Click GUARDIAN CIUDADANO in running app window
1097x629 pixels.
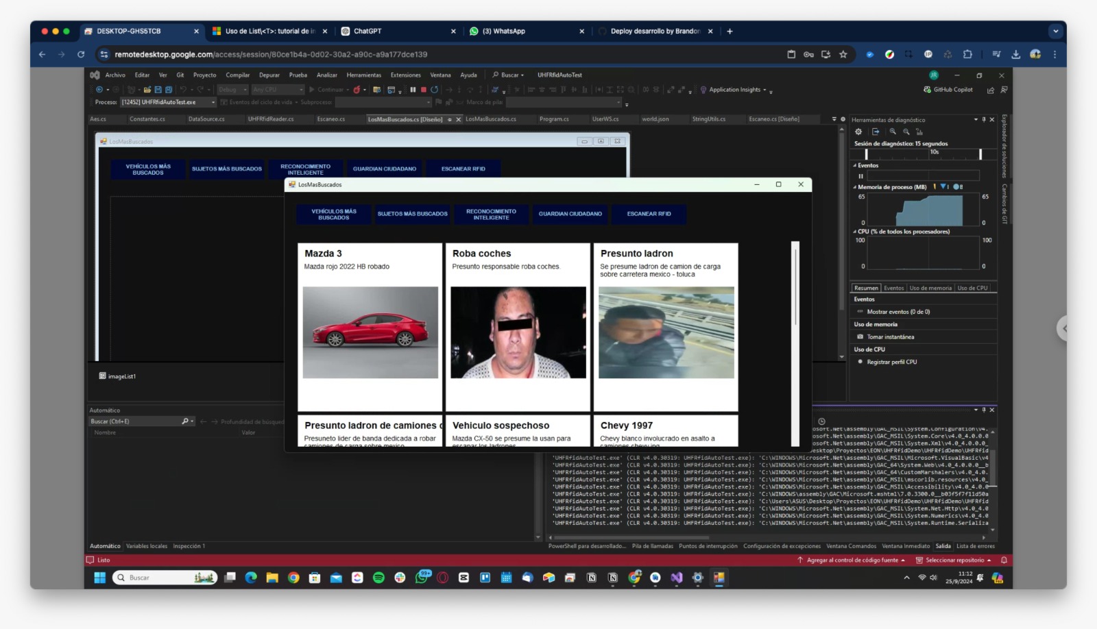pyautogui.click(x=570, y=214)
